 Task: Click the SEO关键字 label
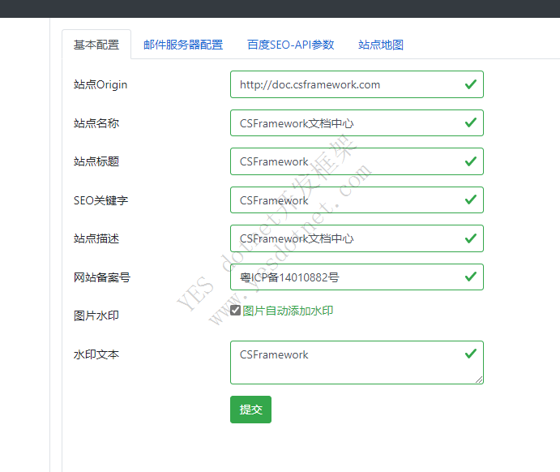pyautogui.click(x=100, y=200)
